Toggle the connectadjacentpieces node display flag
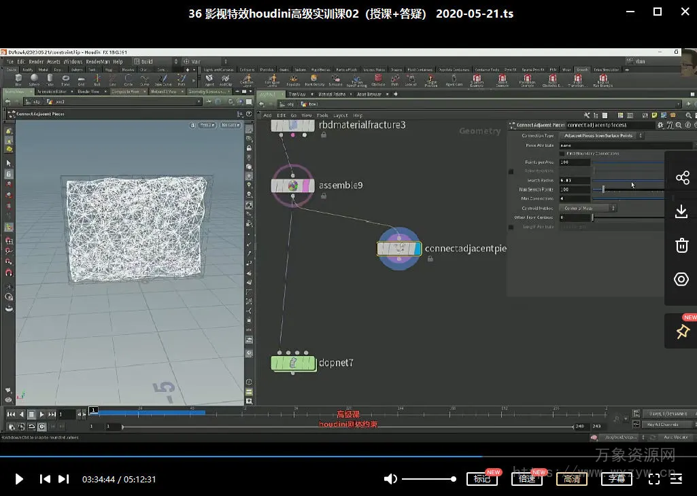 (417, 249)
